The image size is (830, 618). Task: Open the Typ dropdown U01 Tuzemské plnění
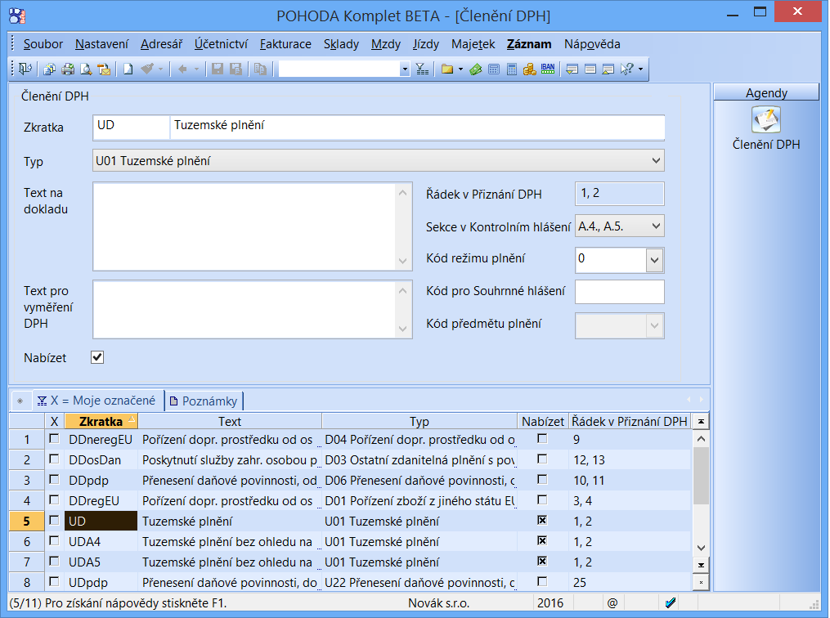tap(378, 160)
